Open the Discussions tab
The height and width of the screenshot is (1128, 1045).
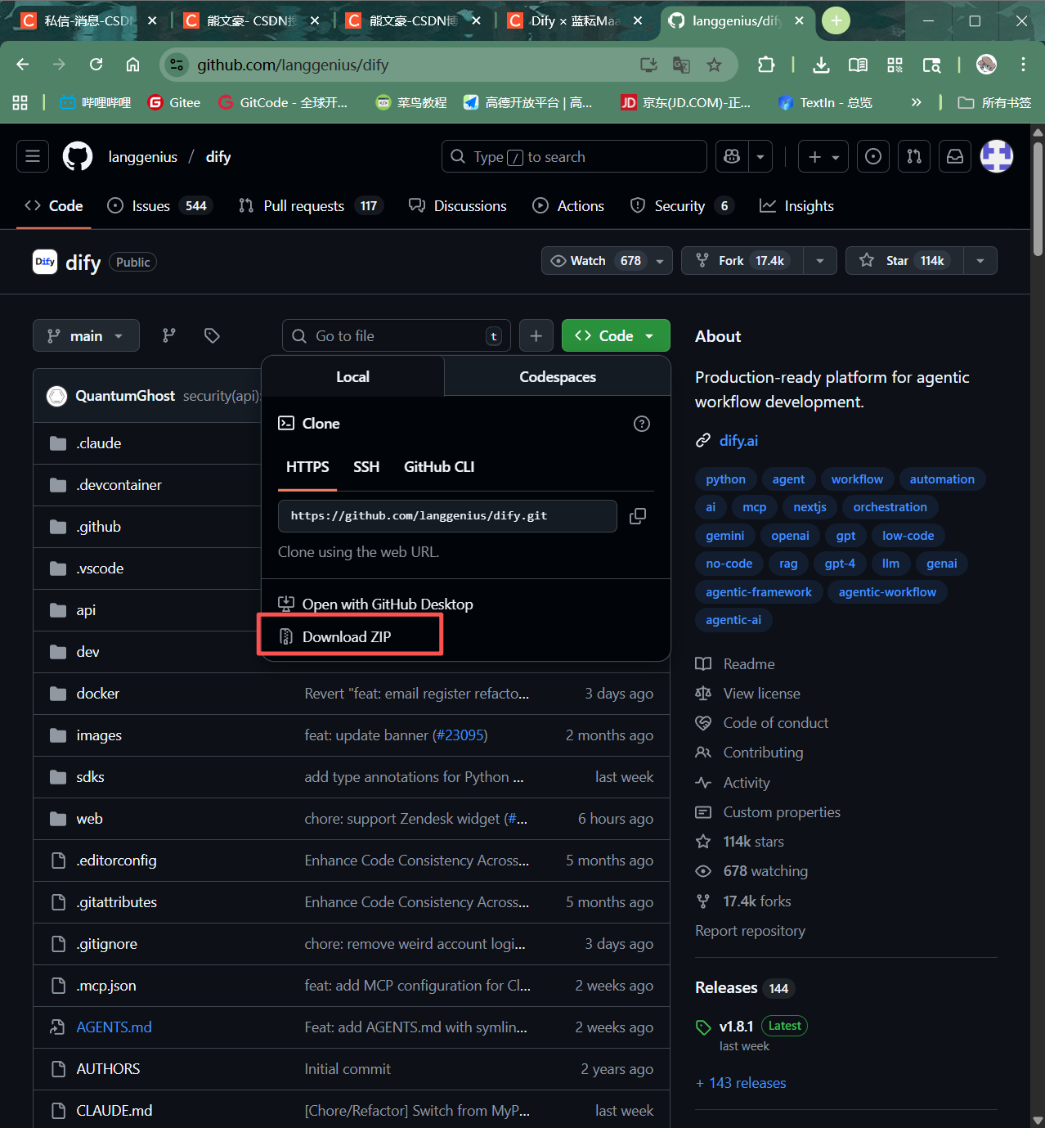tap(458, 206)
